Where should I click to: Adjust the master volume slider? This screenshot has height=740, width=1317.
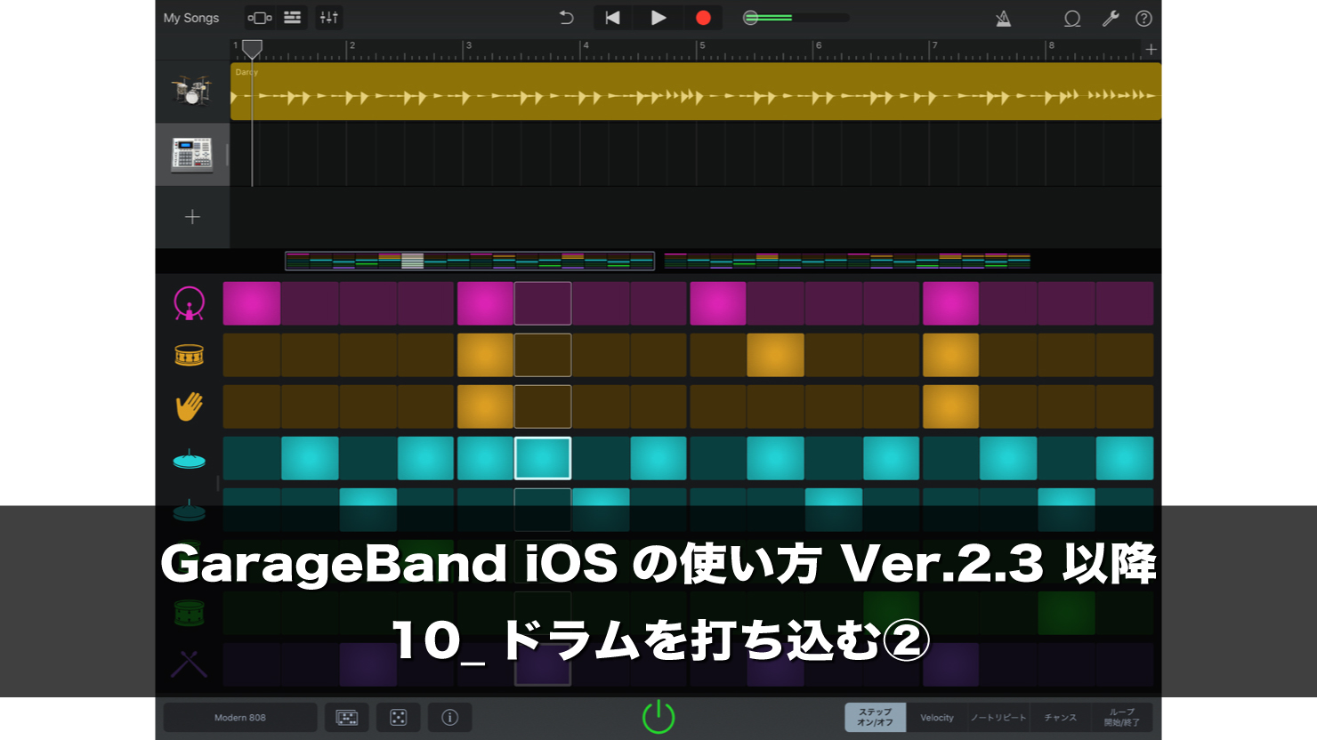coord(796,18)
